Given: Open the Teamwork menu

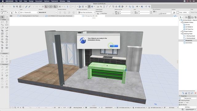Looking at the screenshot, I should point(54,1).
